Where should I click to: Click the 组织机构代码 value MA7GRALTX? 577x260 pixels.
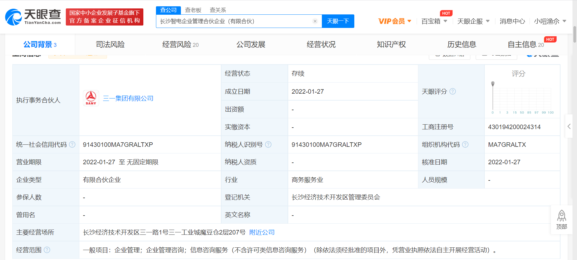tap(507, 144)
